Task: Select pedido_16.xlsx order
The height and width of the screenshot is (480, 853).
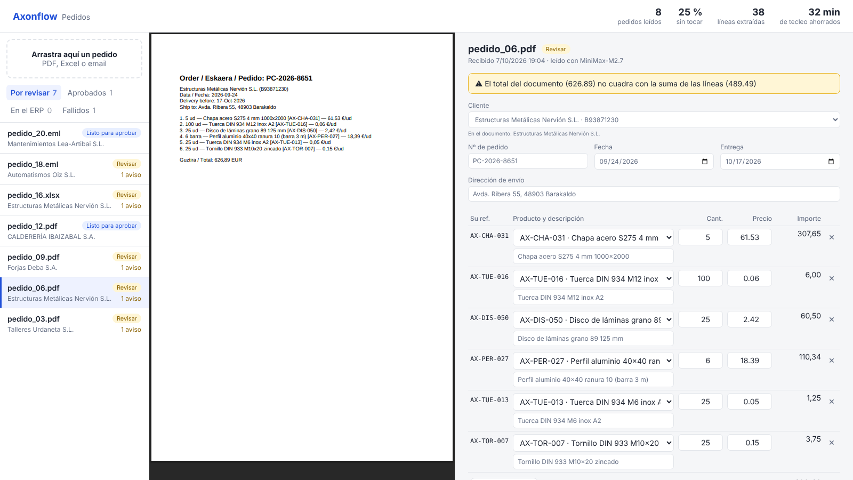Action: (74, 200)
